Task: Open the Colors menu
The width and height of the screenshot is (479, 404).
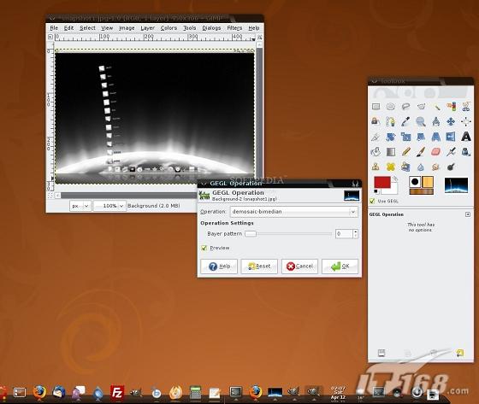Action: 169,28
